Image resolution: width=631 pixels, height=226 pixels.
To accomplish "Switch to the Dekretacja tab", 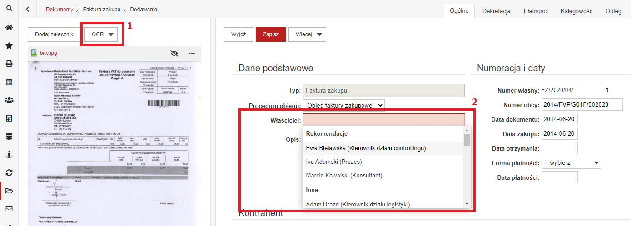I will pos(496,11).
